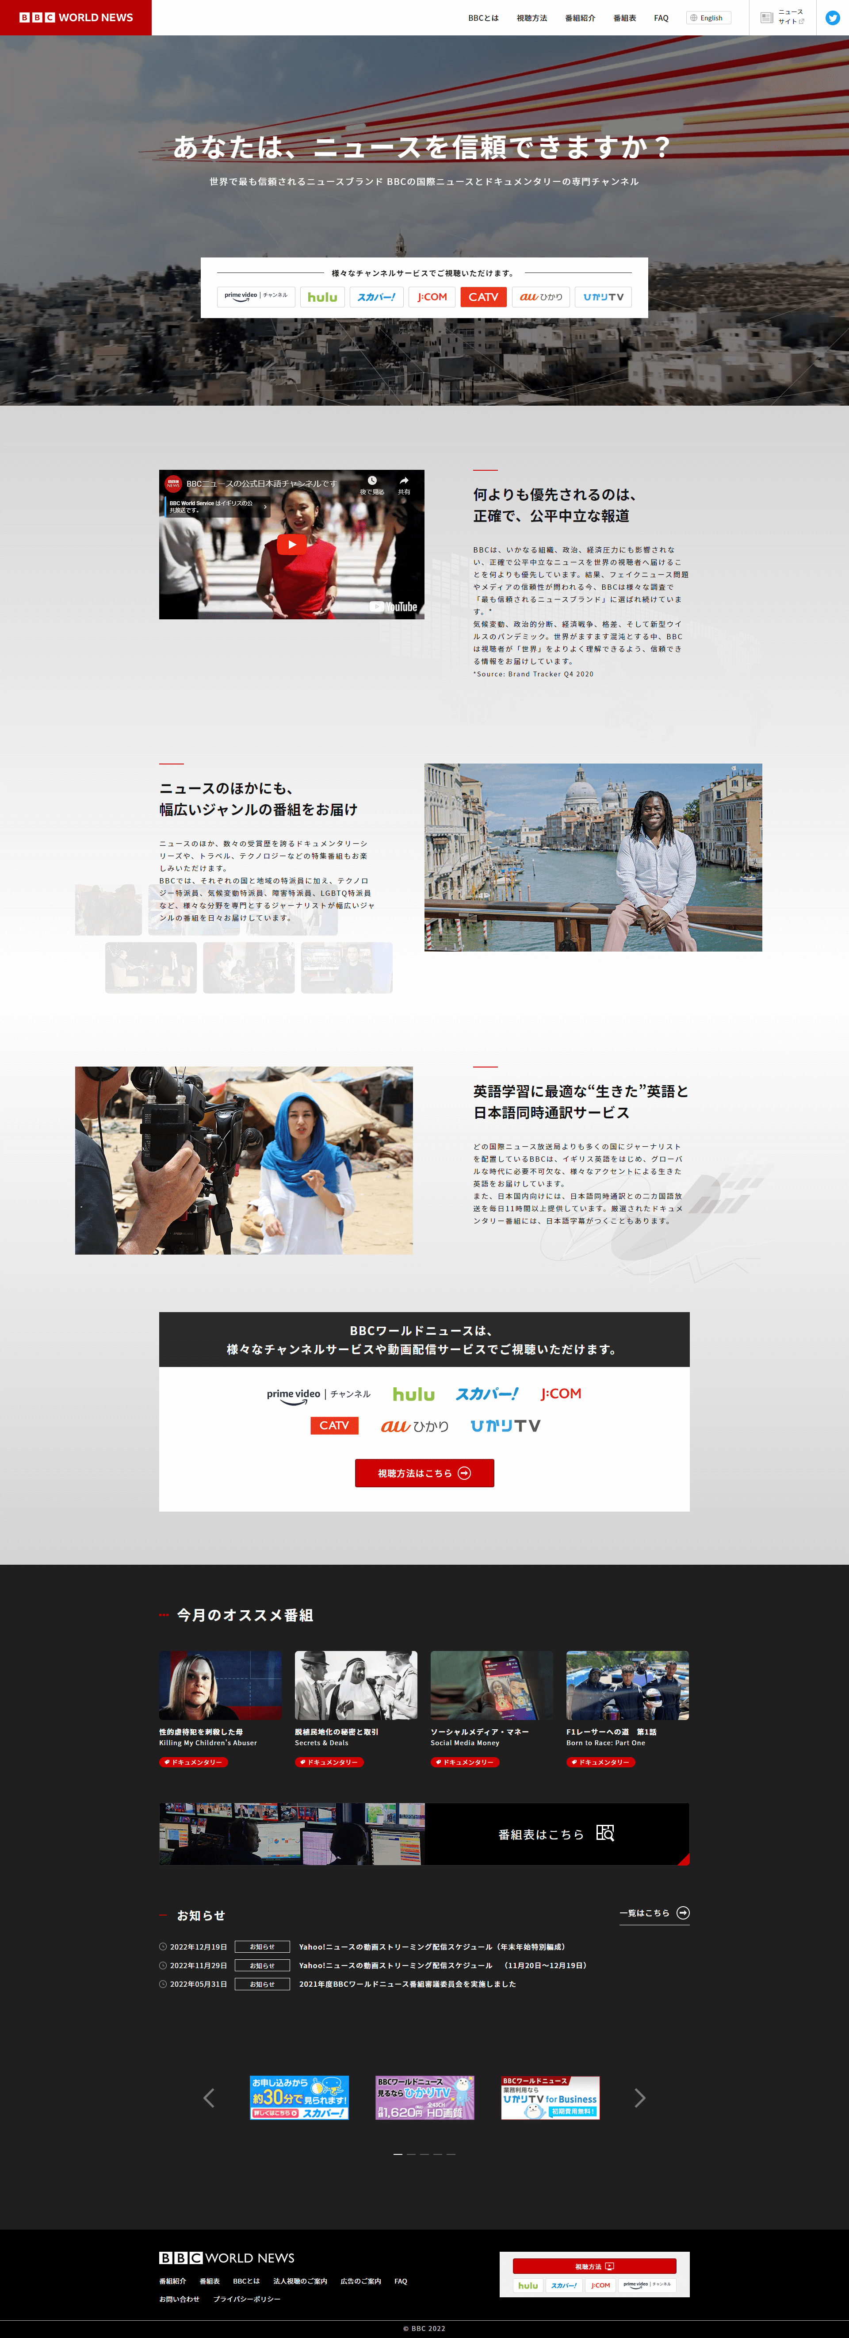Show previous banner with left carousel arrow

pos(209,2098)
